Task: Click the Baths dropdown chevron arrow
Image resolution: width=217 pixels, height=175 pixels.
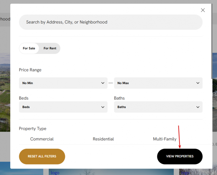Action: tap(198, 107)
